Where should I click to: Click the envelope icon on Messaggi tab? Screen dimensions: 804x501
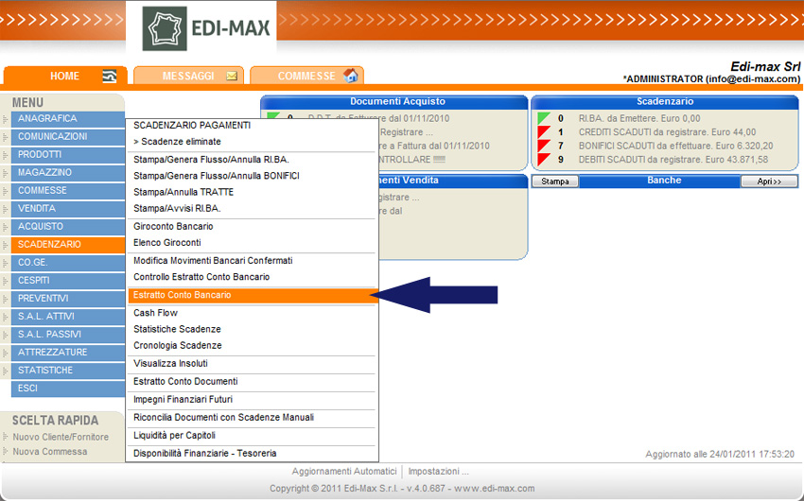232,77
